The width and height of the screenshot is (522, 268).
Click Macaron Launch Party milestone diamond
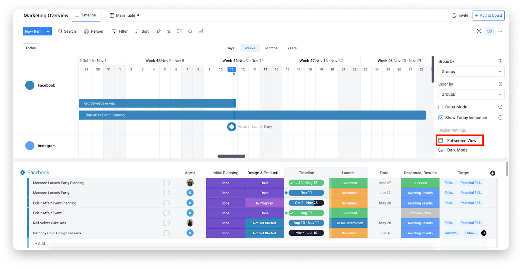232,127
